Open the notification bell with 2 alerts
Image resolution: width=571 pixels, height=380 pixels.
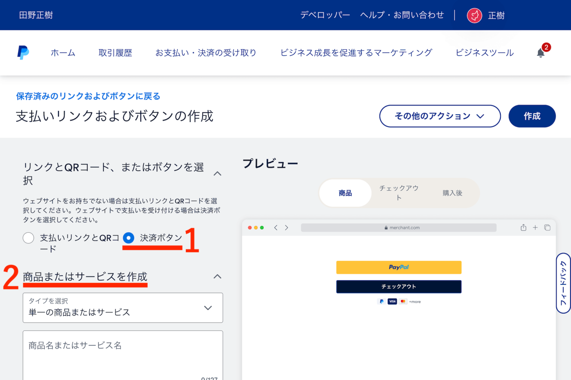(541, 53)
